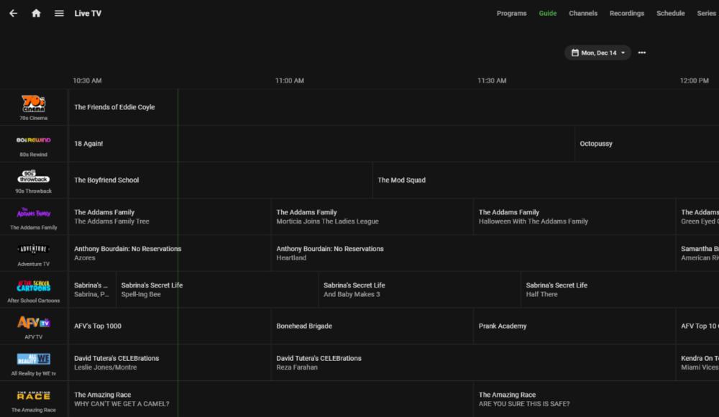Screen dimensions: 719x417
Task: Select the After School Cartoons channel logo
Action: click(34, 286)
